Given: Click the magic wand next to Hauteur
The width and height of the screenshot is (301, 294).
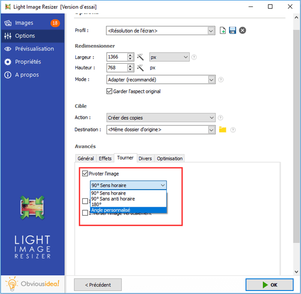Looking at the screenshot, I should point(140,68).
